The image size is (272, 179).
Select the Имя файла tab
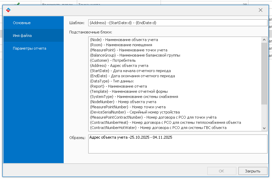[22, 36]
